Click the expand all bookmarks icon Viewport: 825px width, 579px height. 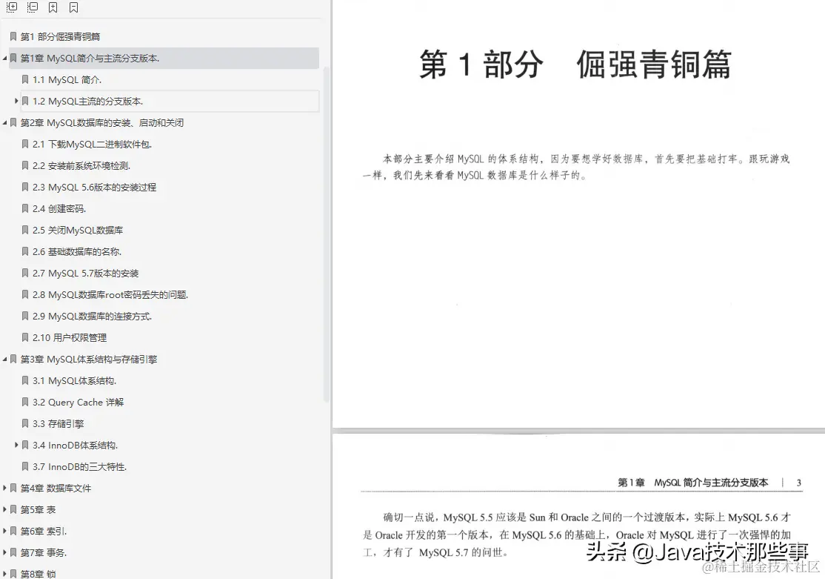[12, 7]
